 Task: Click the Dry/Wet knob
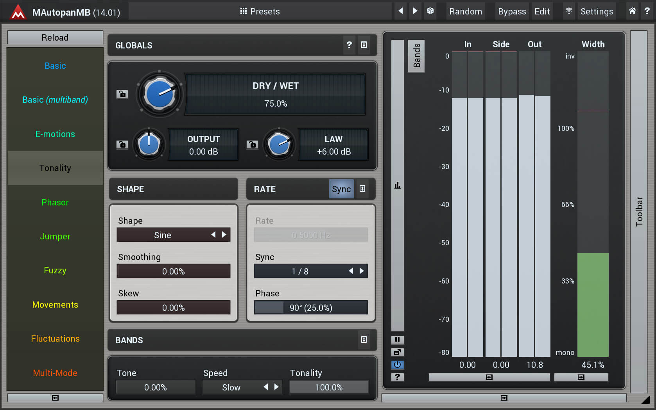160,94
